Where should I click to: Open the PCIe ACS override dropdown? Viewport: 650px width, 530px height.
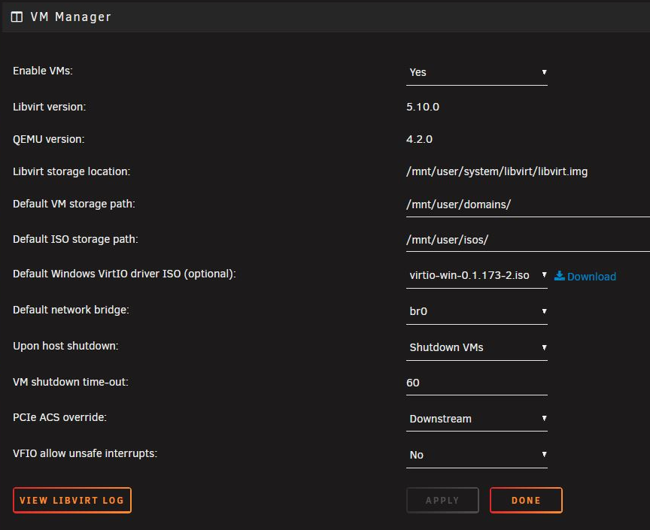(477, 419)
